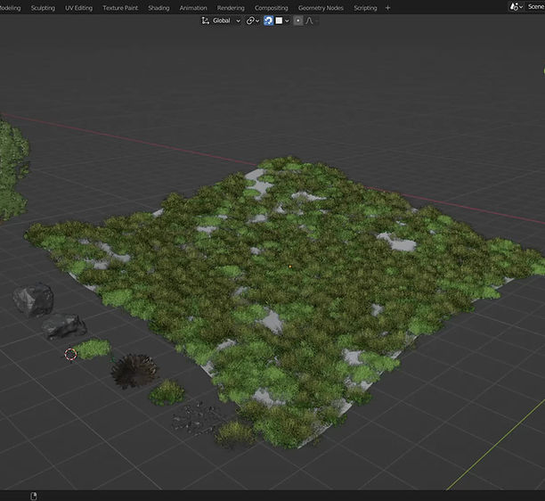Open the snap element options dropdown

(x=282, y=21)
